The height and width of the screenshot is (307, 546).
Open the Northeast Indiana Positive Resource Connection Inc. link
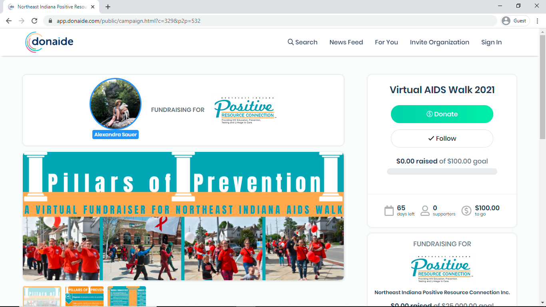point(442,293)
